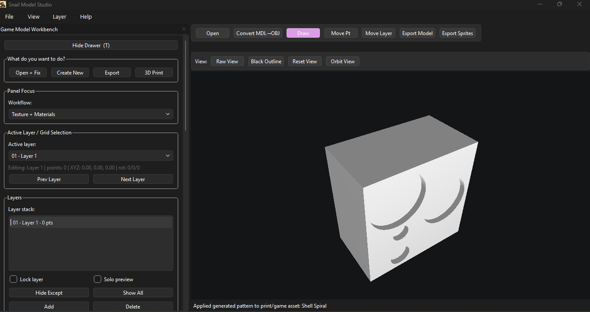Image resolution: width=590 pixels, height=312 pixels.
Task: Tick the Lock layer checkbox
Action: 13,279
